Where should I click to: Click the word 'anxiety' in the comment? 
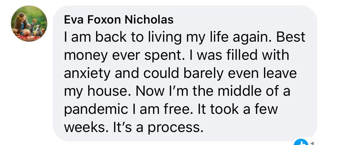(87, 74)
